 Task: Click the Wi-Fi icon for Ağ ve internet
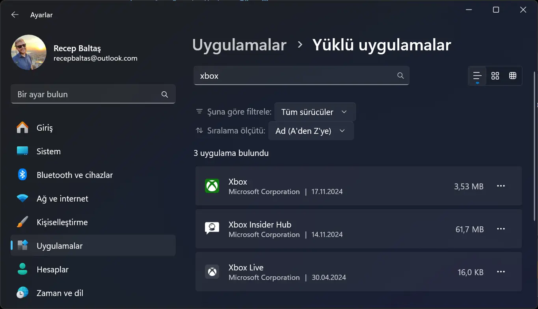(x=22, y=198)
